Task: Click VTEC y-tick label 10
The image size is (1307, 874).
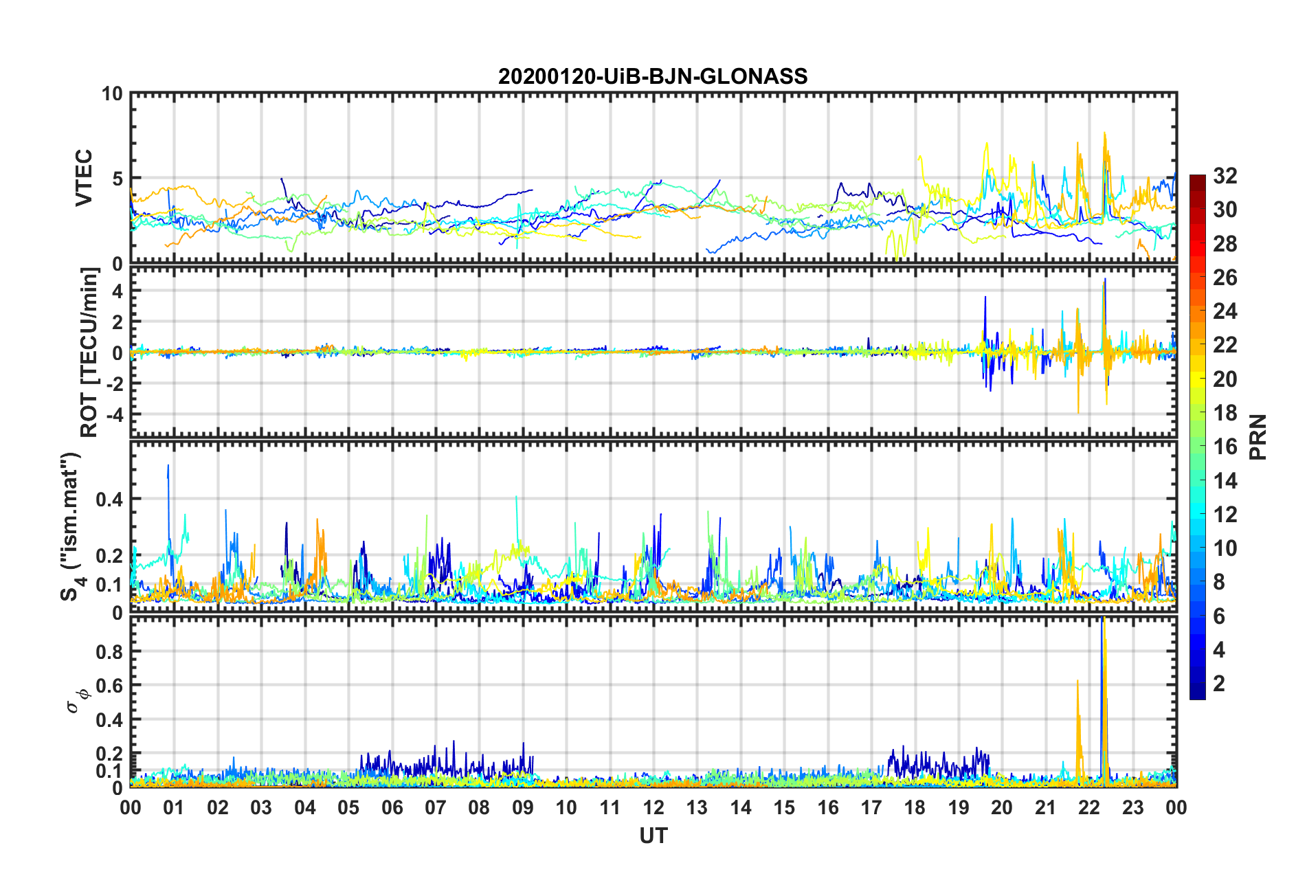Action: click(x=112, y=94)
